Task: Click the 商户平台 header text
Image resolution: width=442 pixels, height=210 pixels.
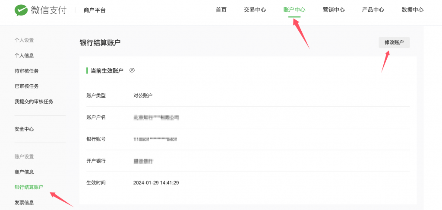Action: (95, 10)
